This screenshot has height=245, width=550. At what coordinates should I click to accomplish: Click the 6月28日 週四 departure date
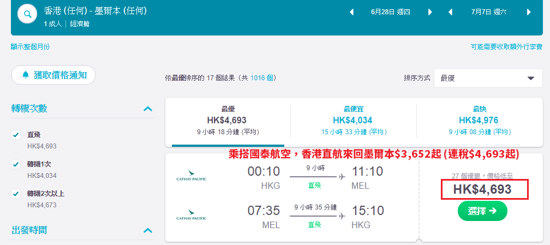[391, 13]
